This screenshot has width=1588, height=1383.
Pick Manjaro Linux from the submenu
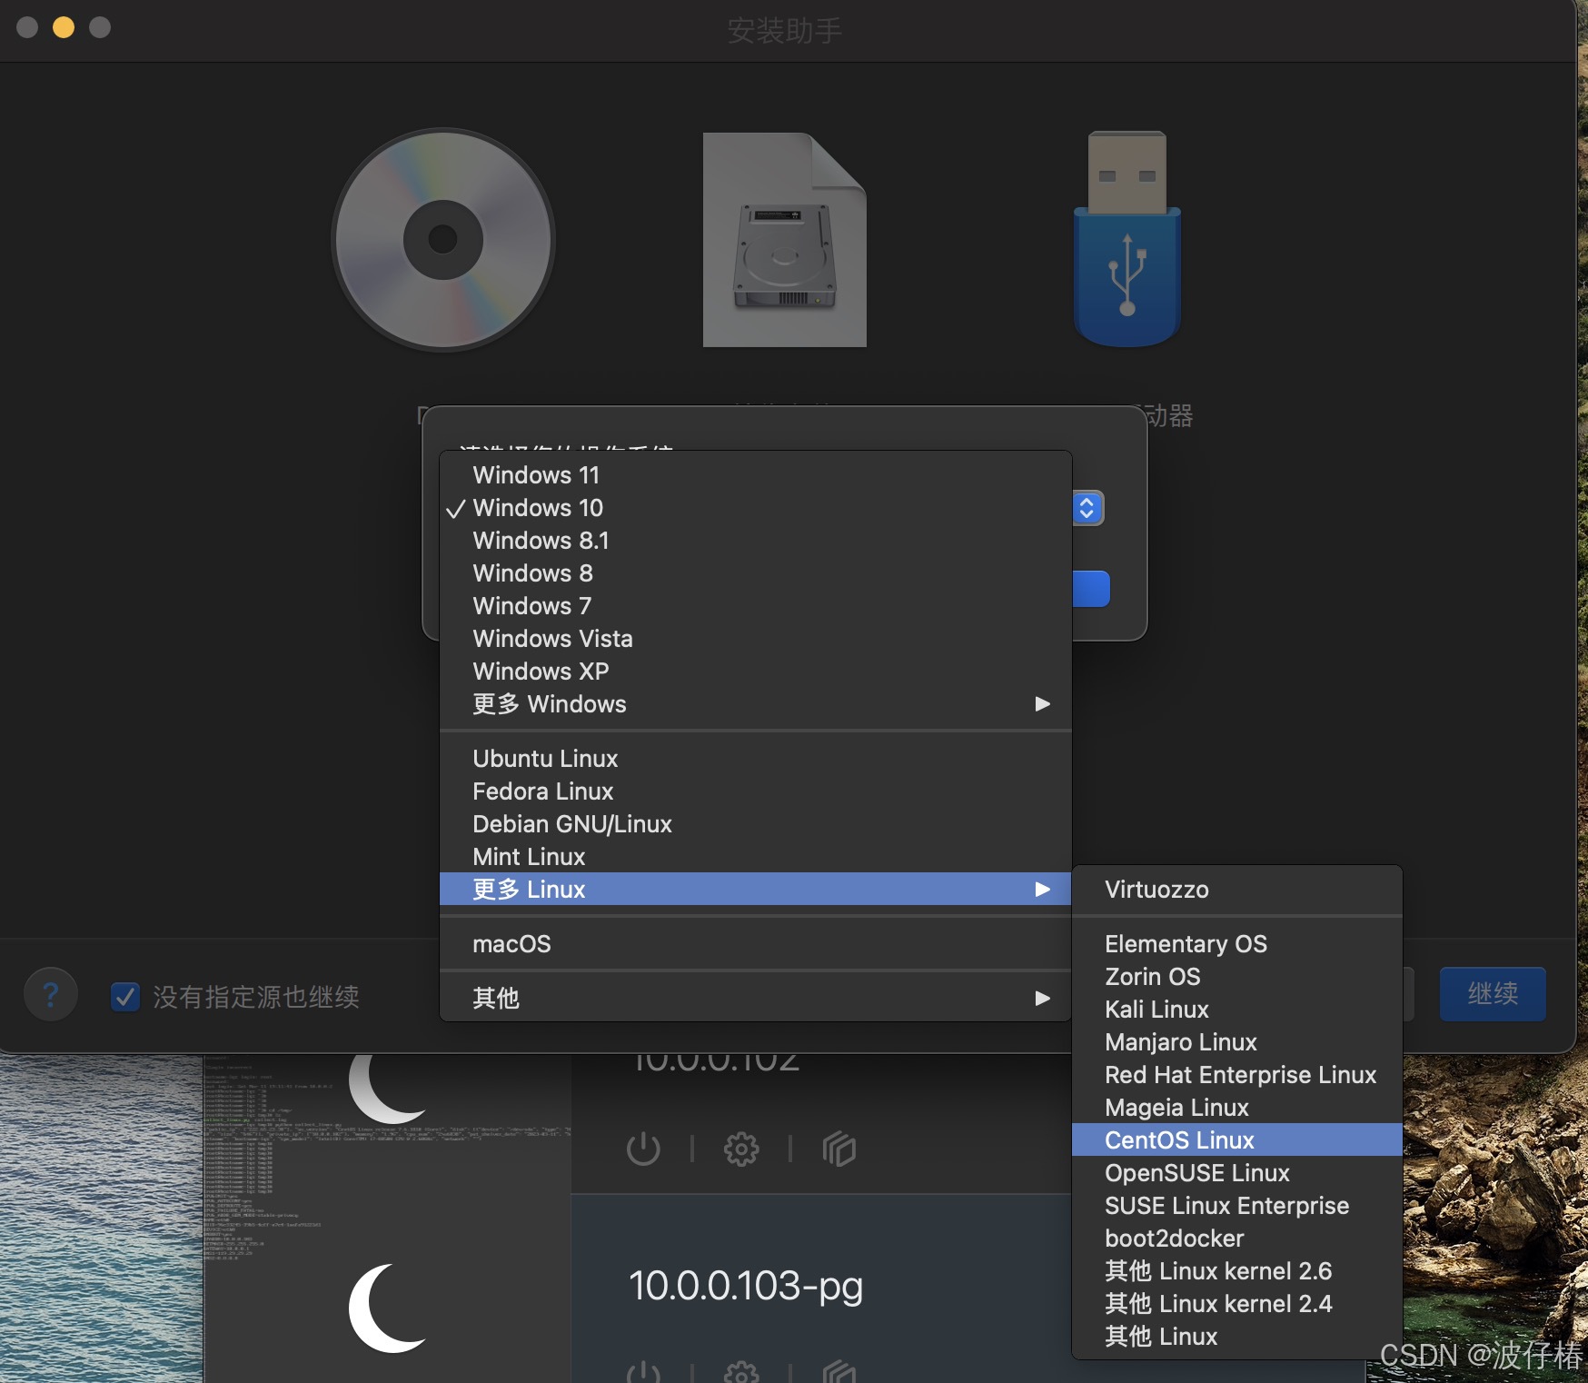click(x=1237, y=1042)
